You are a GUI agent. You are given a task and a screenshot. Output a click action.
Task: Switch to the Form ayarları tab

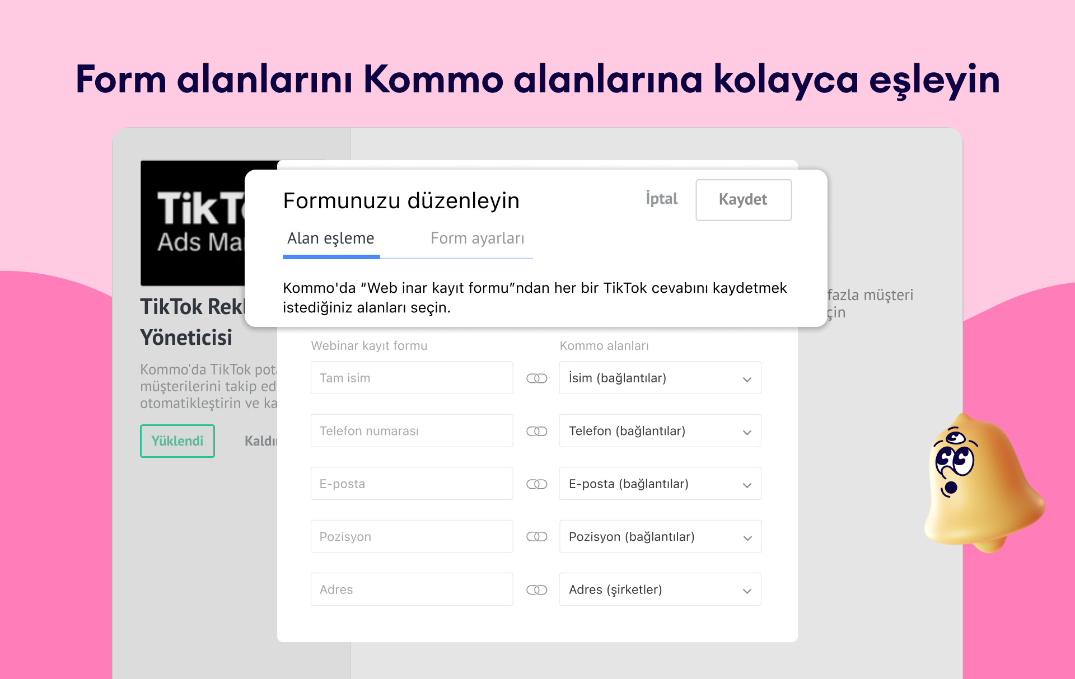click(477, 239)
